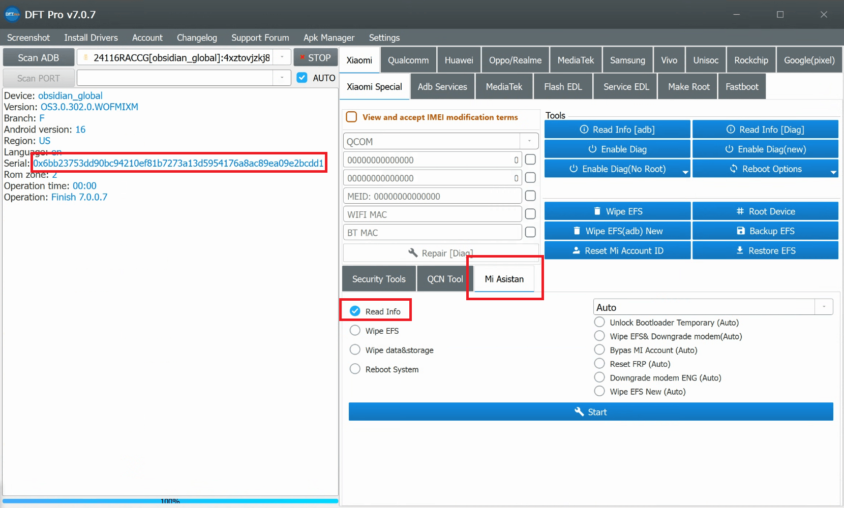Screen dimensions: 844x508
Task: Select Unlock Bootloader Temporary (Auto)
Action: pyautogui.click(x=599, y=322)
